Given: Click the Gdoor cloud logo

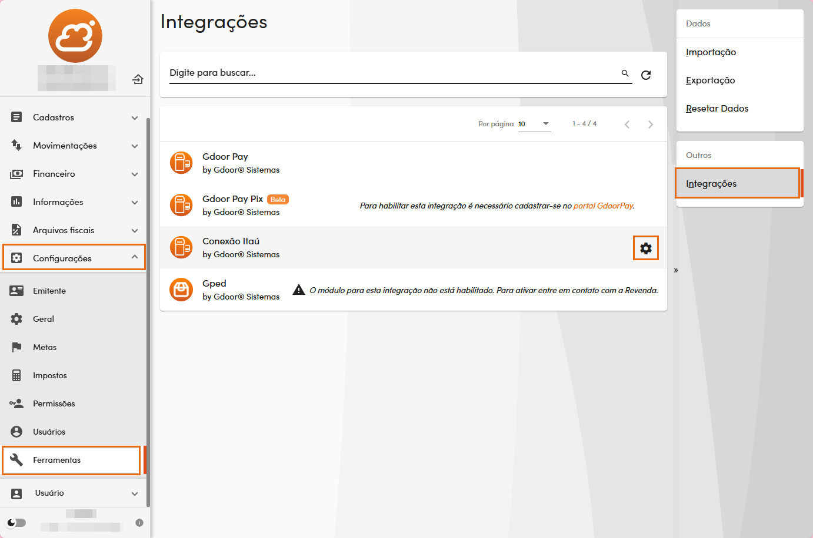Looking at the screenshot, I should click(75, 36).
